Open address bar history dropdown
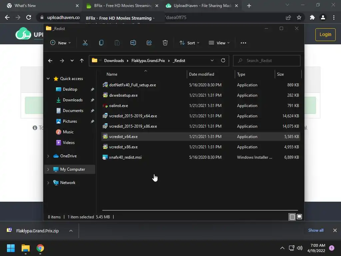Viewport: 341px width, 256px height. (x=212, y=61)
